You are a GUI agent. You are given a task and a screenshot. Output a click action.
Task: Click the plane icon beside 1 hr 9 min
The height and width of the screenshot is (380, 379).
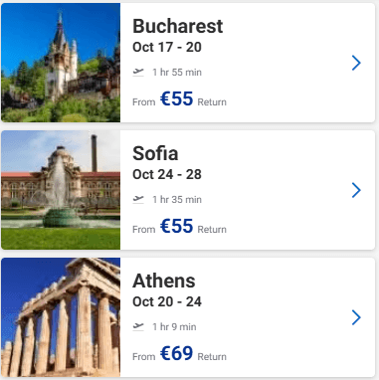[138, 326]
